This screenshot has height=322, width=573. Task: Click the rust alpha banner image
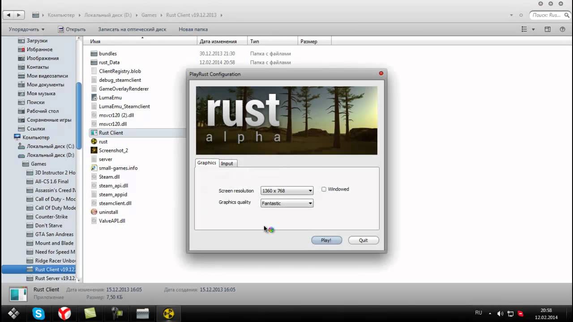[286, 120]
